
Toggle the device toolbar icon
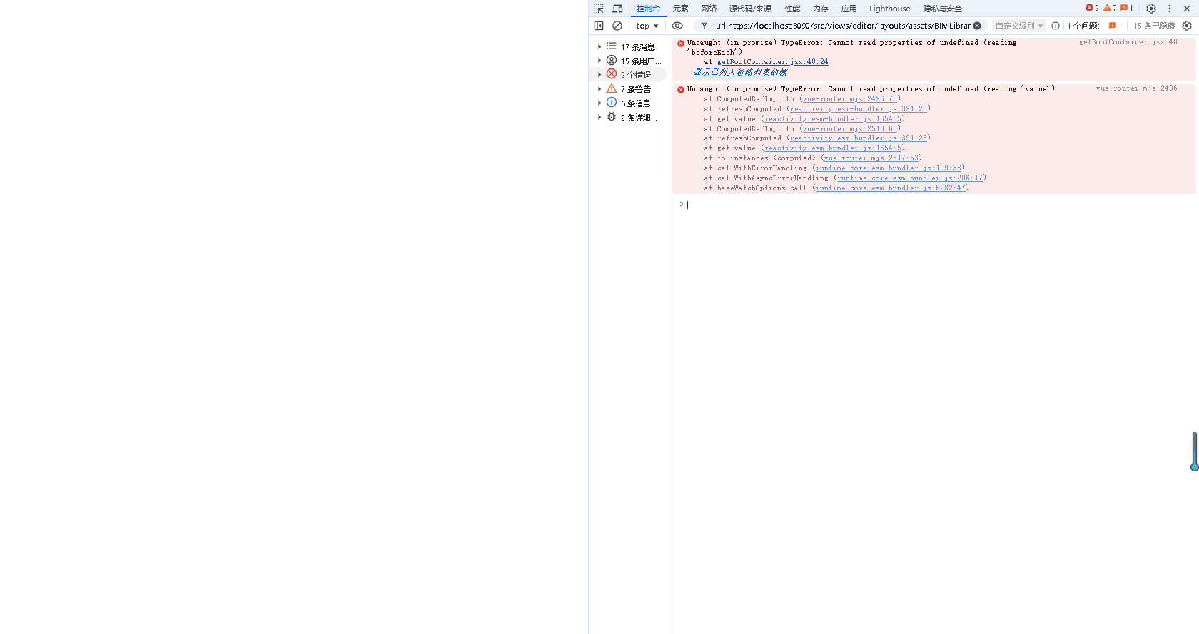point(617,9)
